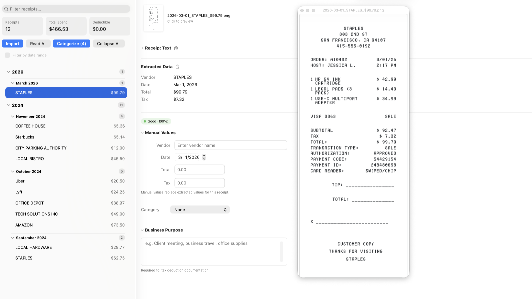Click the Import button
The height and width of the screenshot is (299, 532).
[x=12, y=43]
